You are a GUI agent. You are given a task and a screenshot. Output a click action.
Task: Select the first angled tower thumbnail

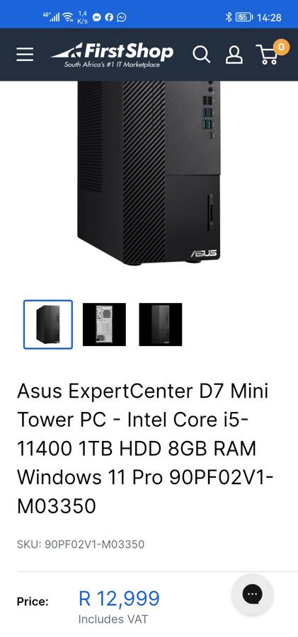tap(48, 325)
